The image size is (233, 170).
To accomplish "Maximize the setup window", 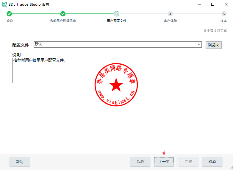I will click(213, 4).
